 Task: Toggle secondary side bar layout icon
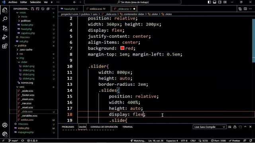coord(220,2)
